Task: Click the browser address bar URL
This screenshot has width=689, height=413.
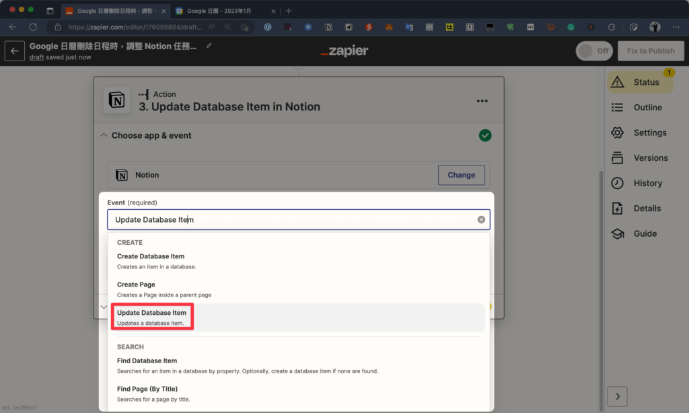Action: tap(135, 27)
